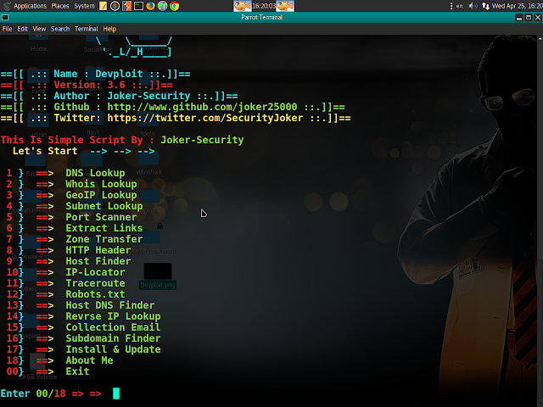Image resolution: width=543 pixels, height=407 pixels.
Task: Launch Firefox from the top panel
Action: (150, 6)
